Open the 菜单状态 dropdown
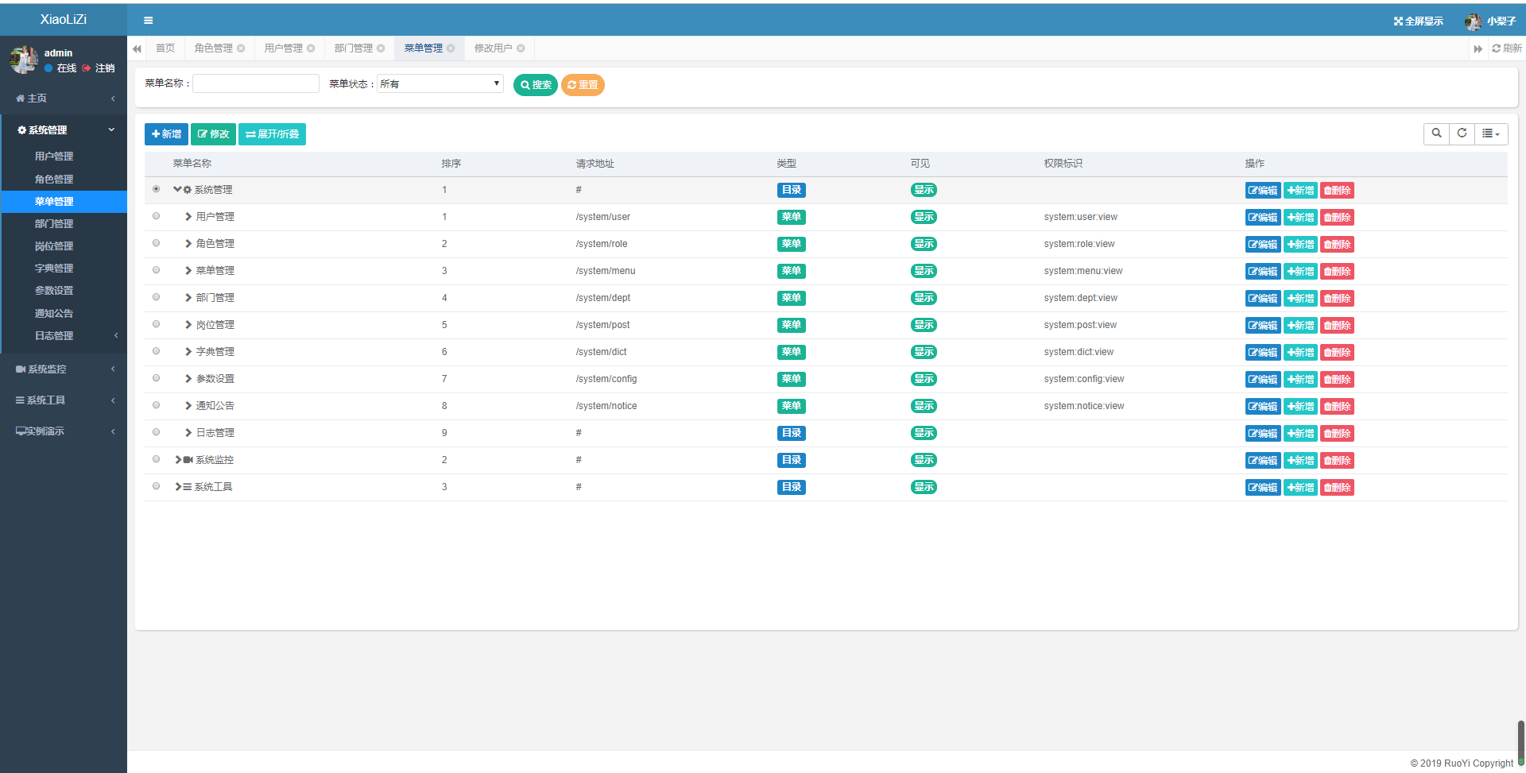 (x=440, y=83)
